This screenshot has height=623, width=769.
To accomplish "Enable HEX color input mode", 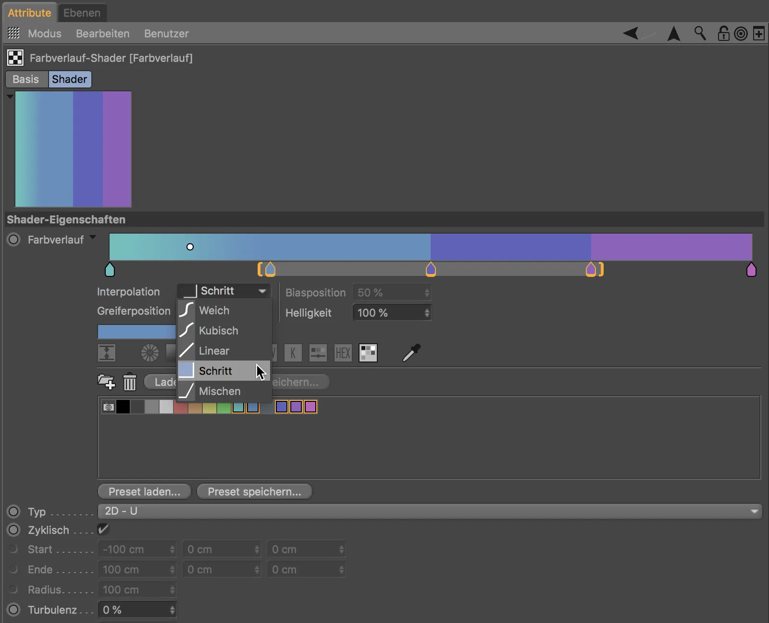I will pos(343,353).
